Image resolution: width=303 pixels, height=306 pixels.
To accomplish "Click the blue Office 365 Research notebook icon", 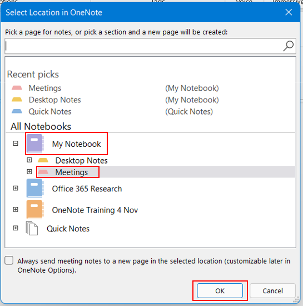I will click(34, 188).
